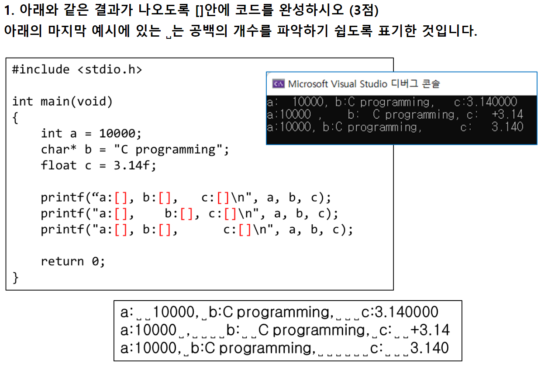
Task: Click the third printf statement line
Action: (197, 229)
